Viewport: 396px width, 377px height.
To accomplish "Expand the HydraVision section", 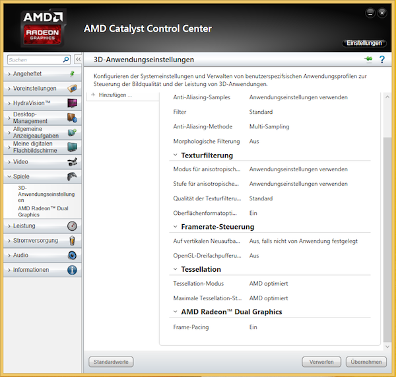I will [9, 103].
